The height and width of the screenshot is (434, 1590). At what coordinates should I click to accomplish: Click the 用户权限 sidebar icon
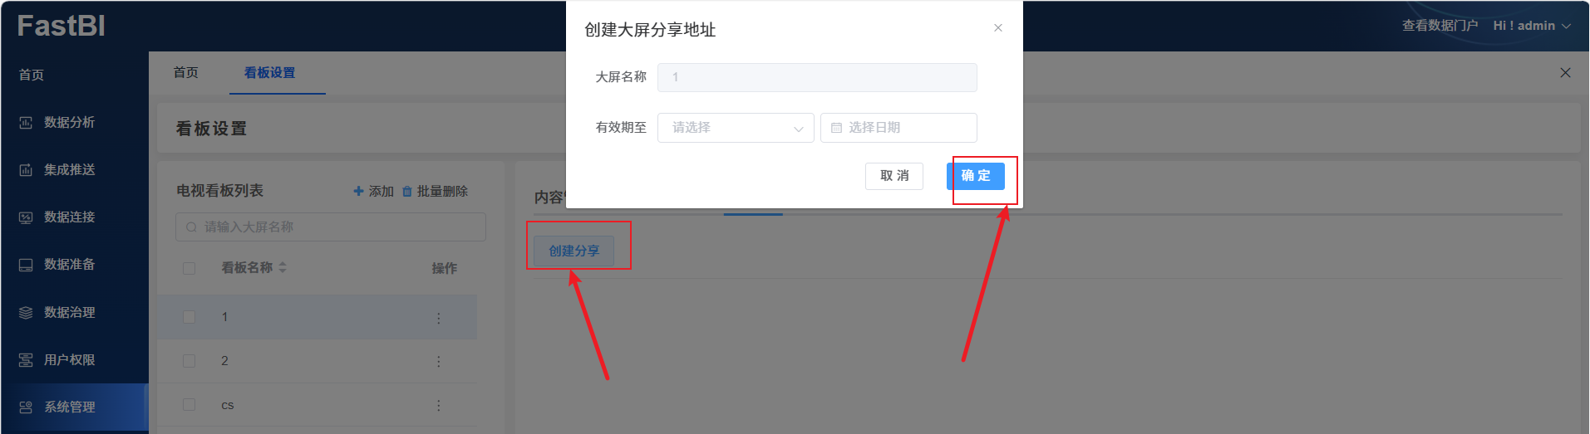pos(26,360)
